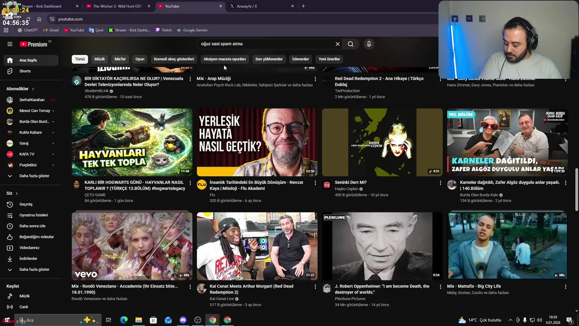Open İndirilenler downloads
579x326 pixels.
(29, 259)
